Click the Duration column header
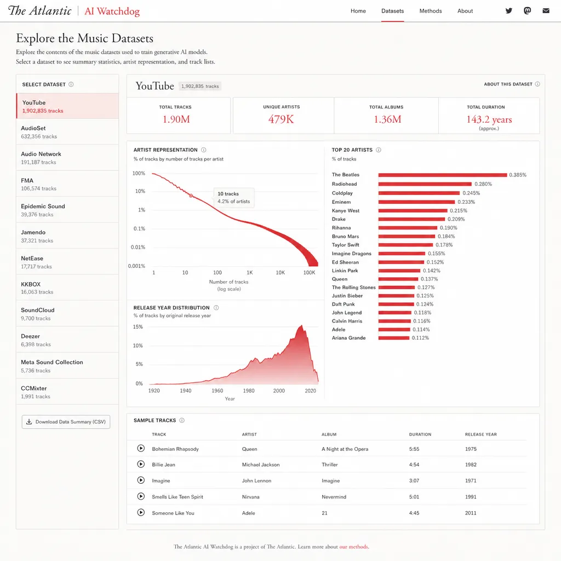The image size is (561, 561). tap(420, 434)
